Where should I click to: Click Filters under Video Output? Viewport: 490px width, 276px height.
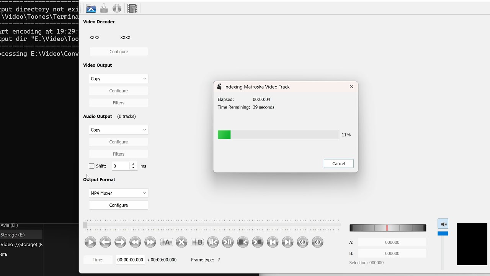point(118,103)
